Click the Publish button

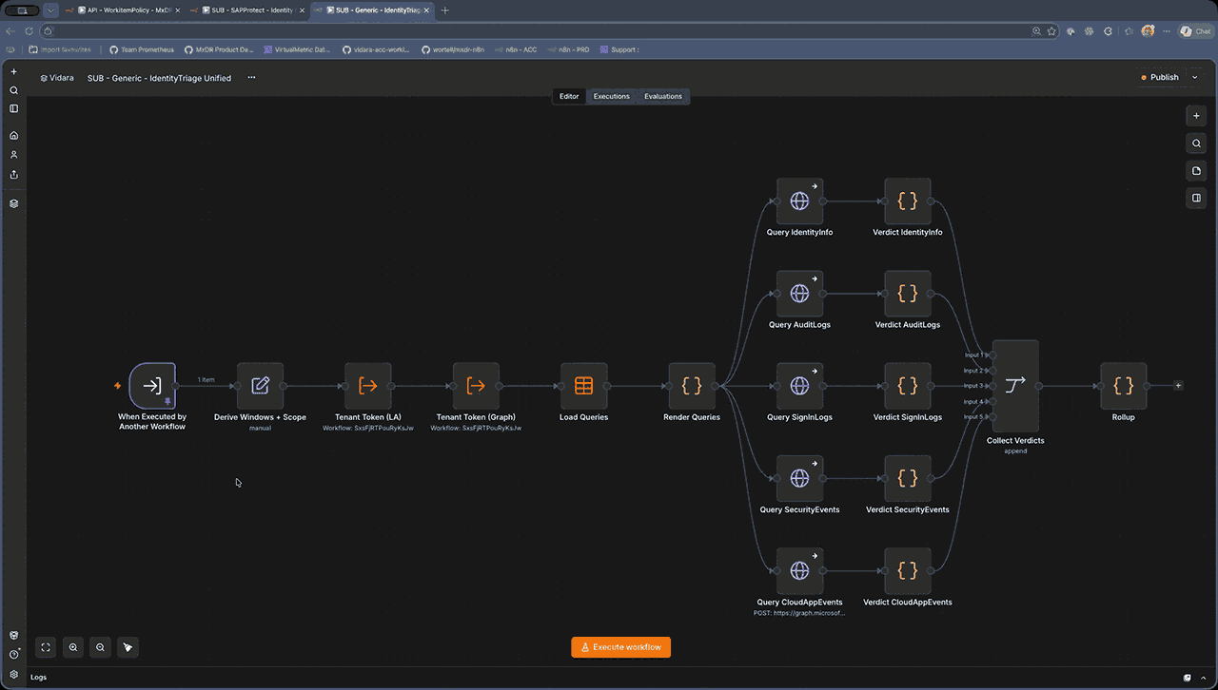(x=1159, y=78)
